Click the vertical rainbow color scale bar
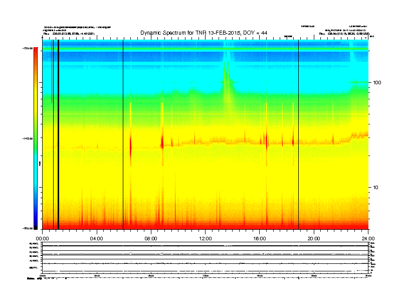Viewport: 397px width, 307px height. pyautogui.click(x=36, y=138)
